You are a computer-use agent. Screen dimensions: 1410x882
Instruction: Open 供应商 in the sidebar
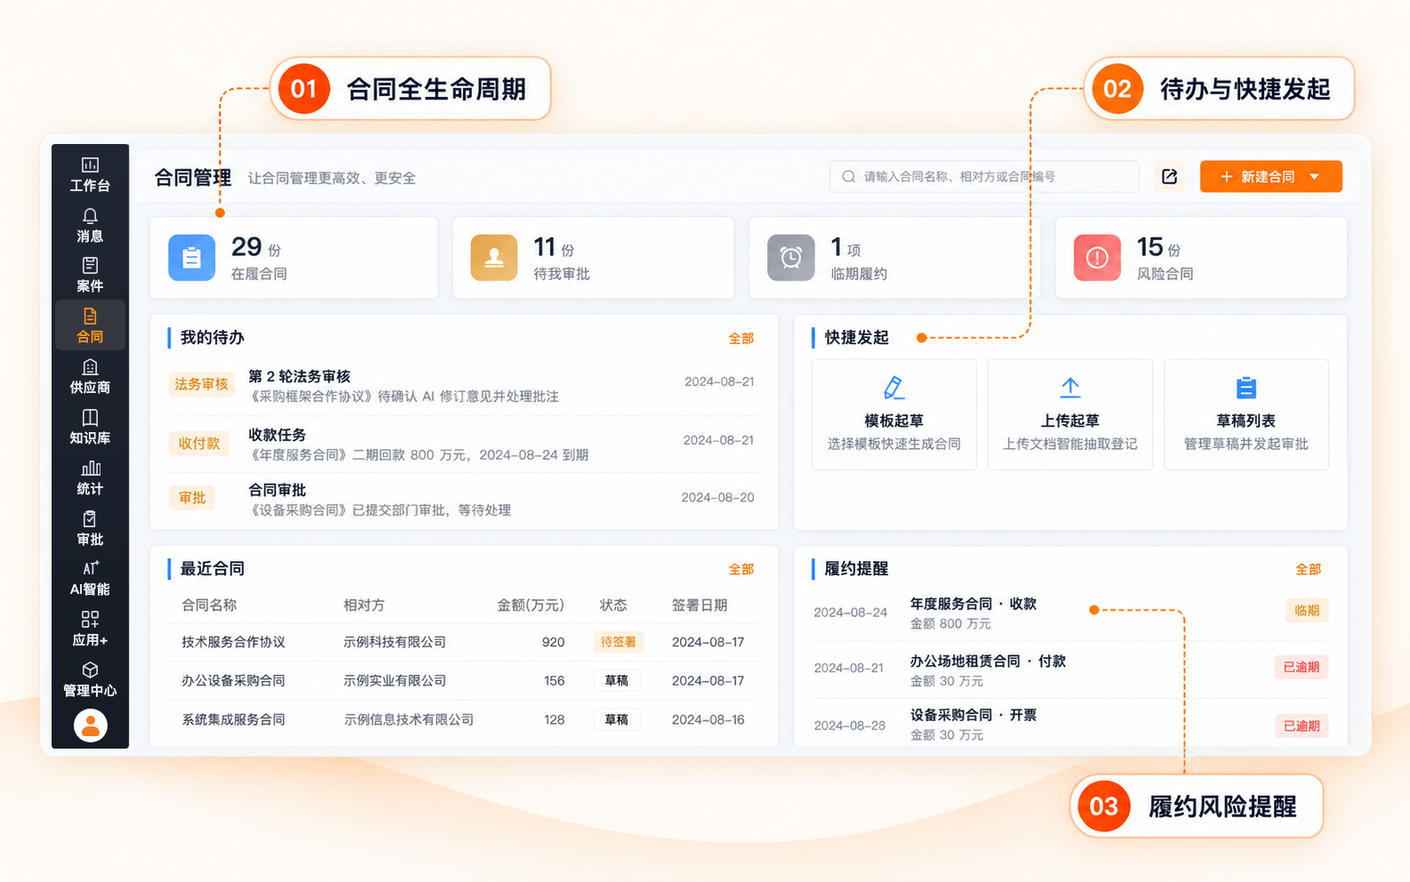coord(90,376)
